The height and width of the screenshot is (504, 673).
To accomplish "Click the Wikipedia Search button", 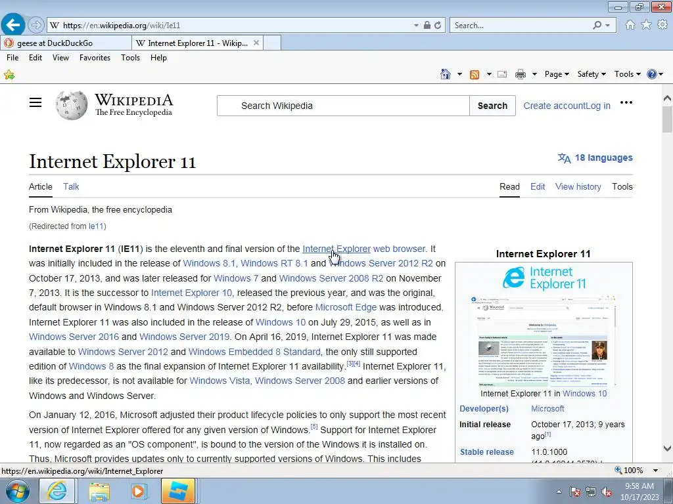I will click(x=492, y=106).
